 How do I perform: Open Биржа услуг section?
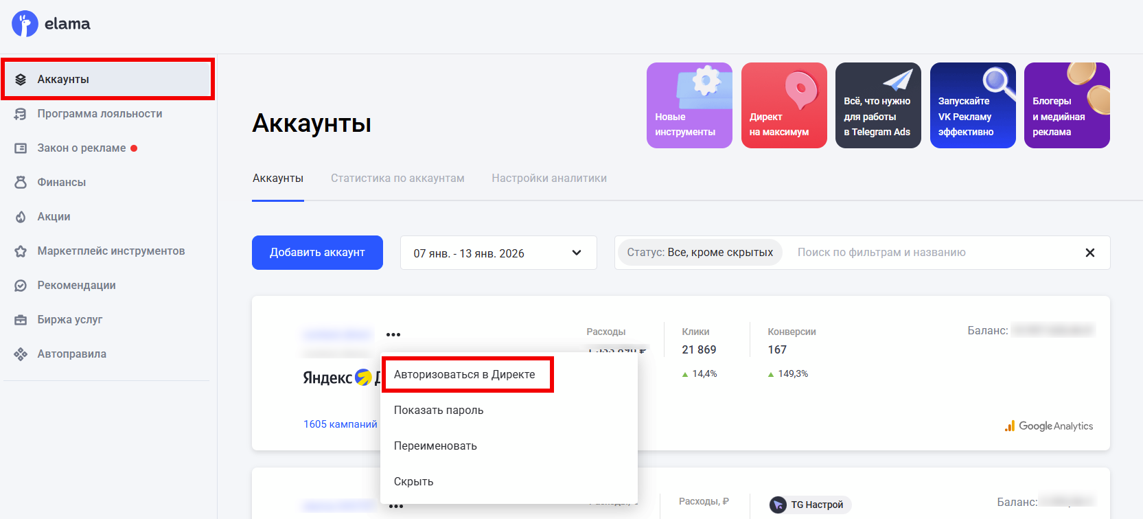click(x=70, y=320)
